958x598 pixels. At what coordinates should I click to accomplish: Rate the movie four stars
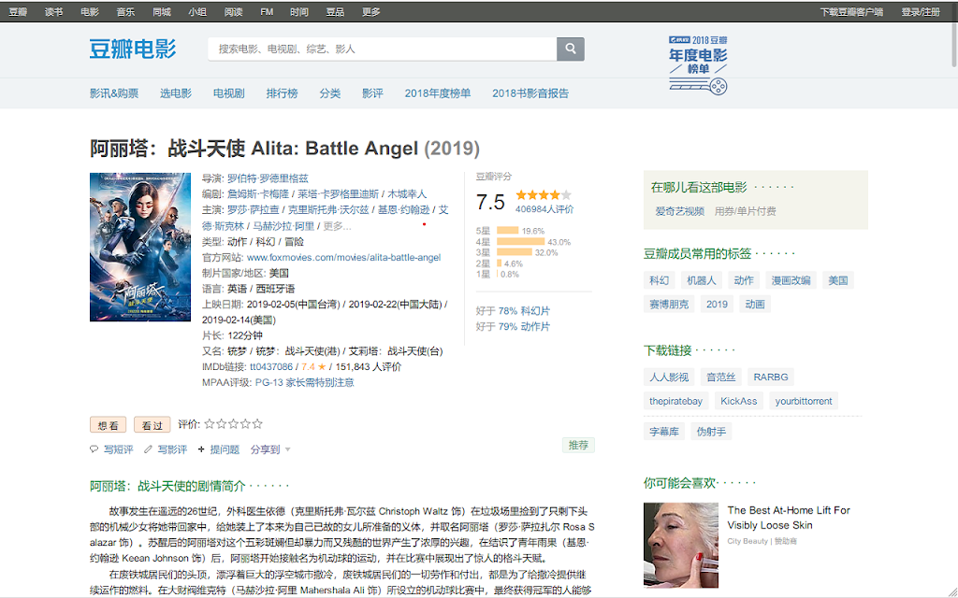click(245, 423)
